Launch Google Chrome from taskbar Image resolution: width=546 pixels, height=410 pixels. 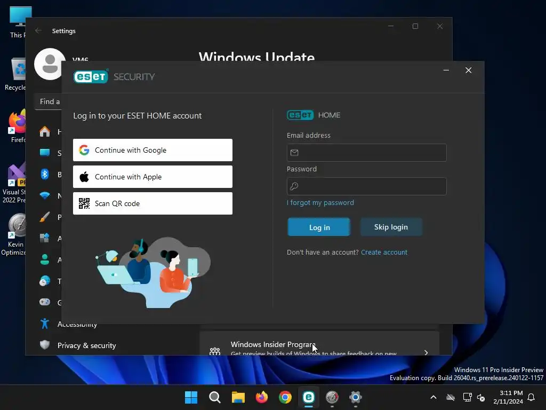(x=285, y=397)
